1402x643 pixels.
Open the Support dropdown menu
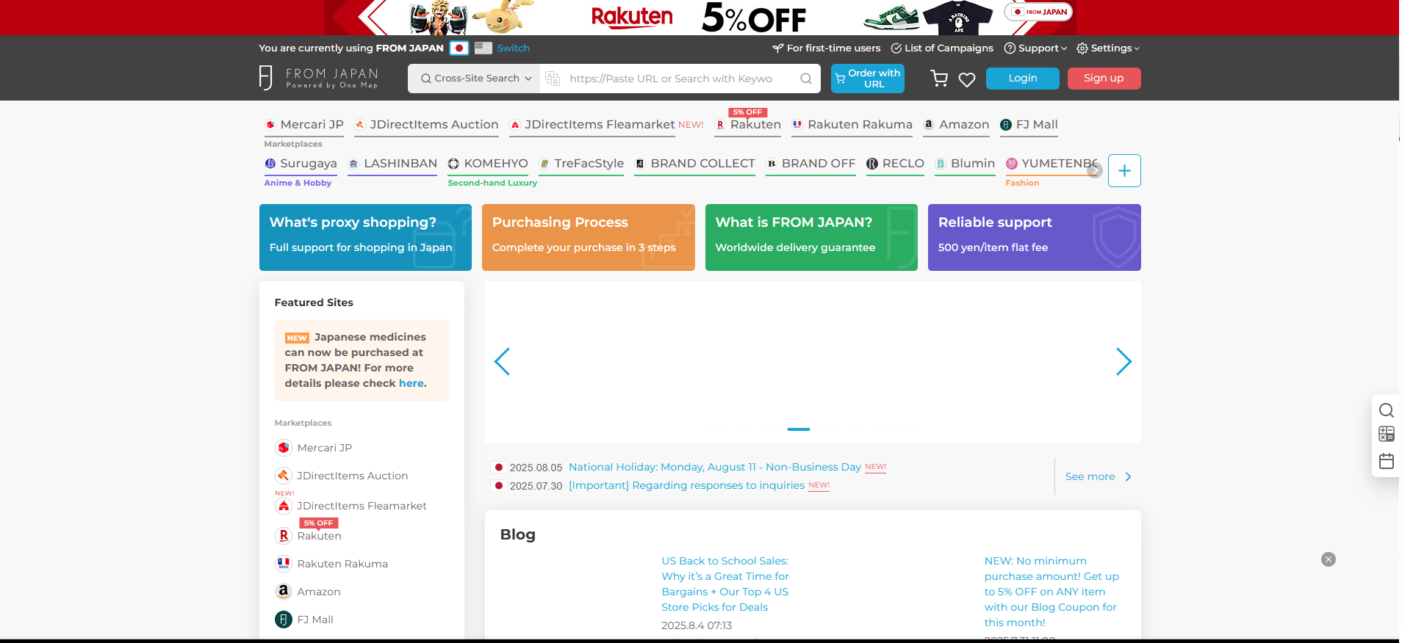(x=1035, y=48)
